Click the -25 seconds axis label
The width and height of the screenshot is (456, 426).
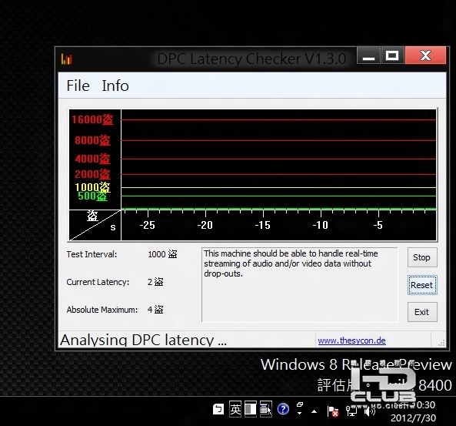click(x=147, y=225)
